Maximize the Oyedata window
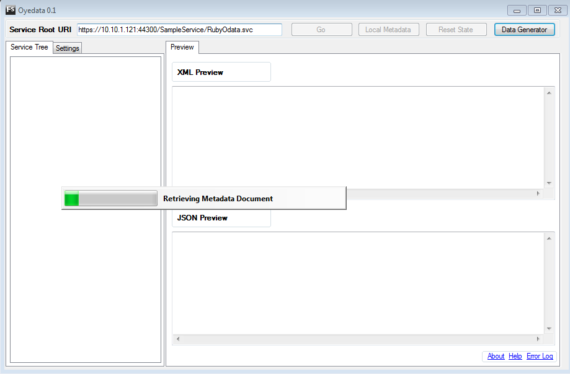Image resolution: width=570 pixels, height=374 pixels. coord(537,11)
